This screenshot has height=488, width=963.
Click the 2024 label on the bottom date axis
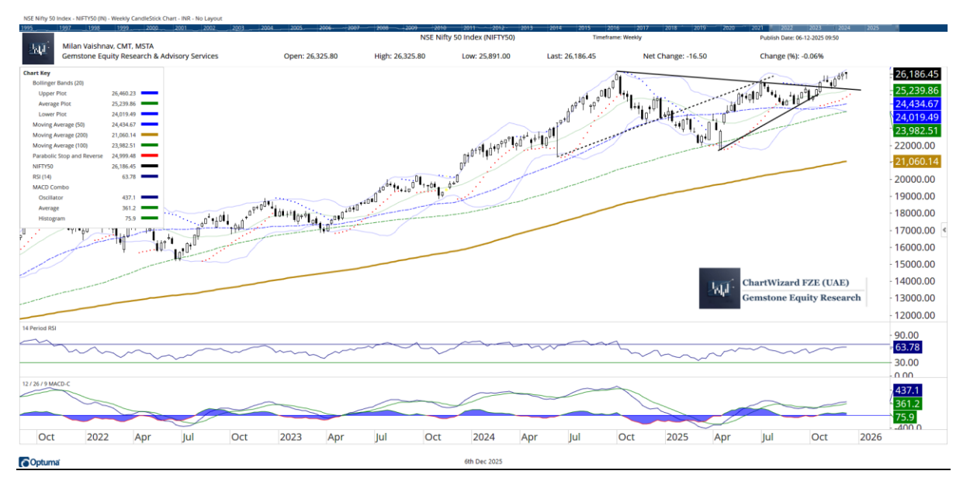[483, 437]
